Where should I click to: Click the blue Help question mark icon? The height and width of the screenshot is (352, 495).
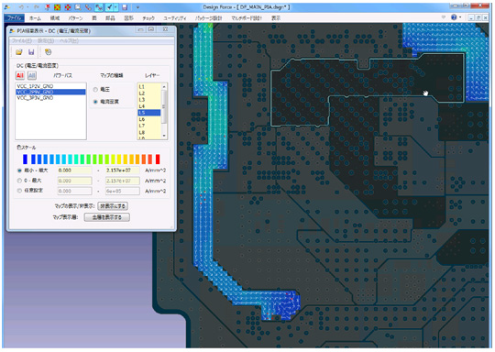(x=454, y=17)
